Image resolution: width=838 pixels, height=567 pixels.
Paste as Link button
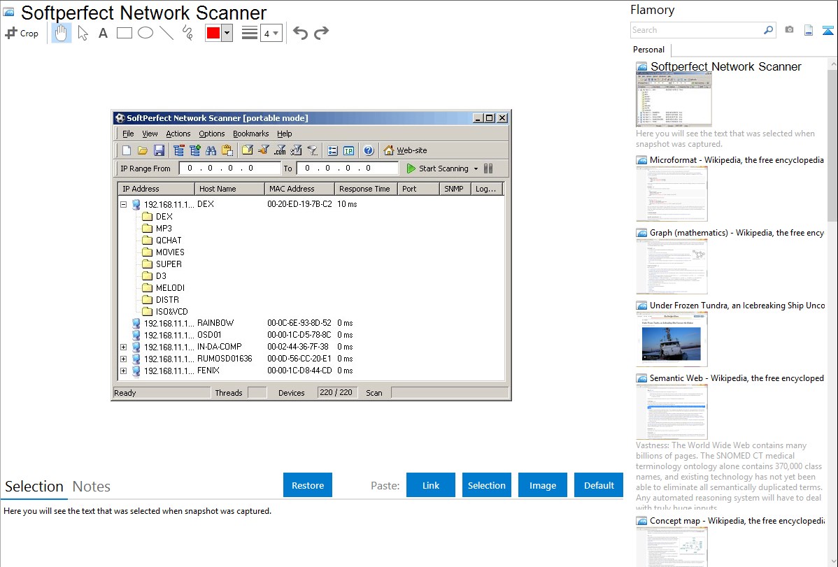[x=431, y=485]
